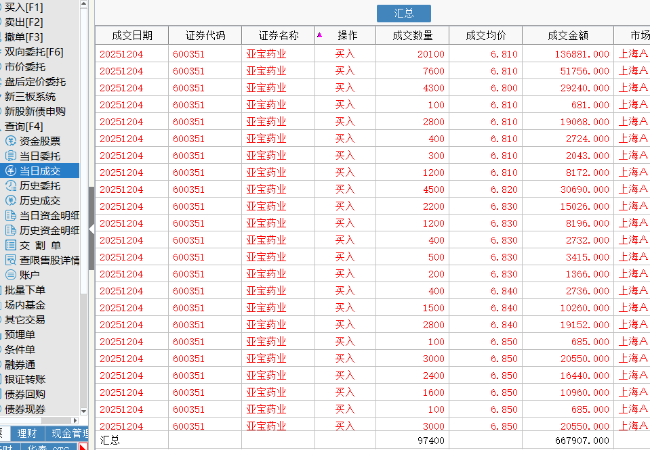650x450 pixels.
Task: Collapse sidebar using the splitter arrow
Action: (92, 229)
